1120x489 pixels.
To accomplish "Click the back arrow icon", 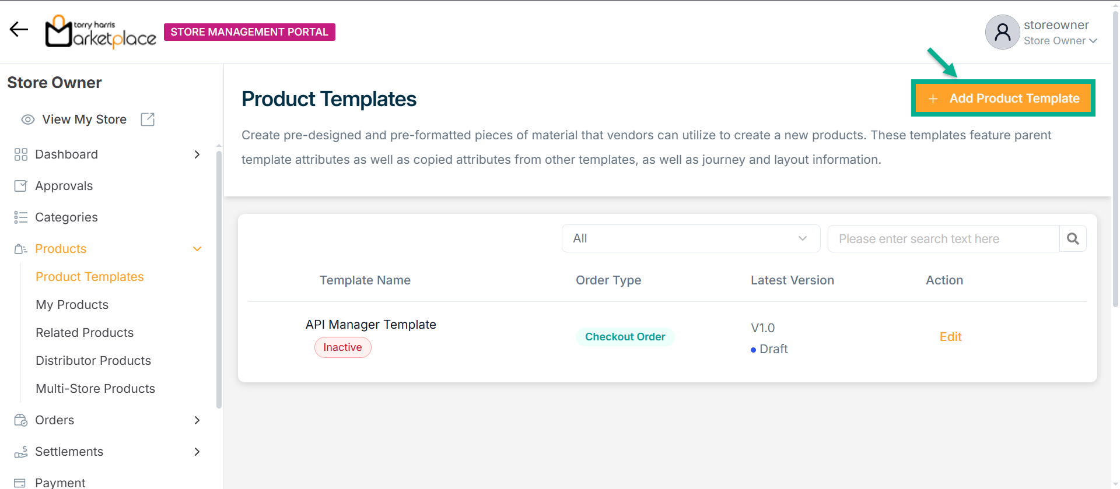I will point(19,30).
